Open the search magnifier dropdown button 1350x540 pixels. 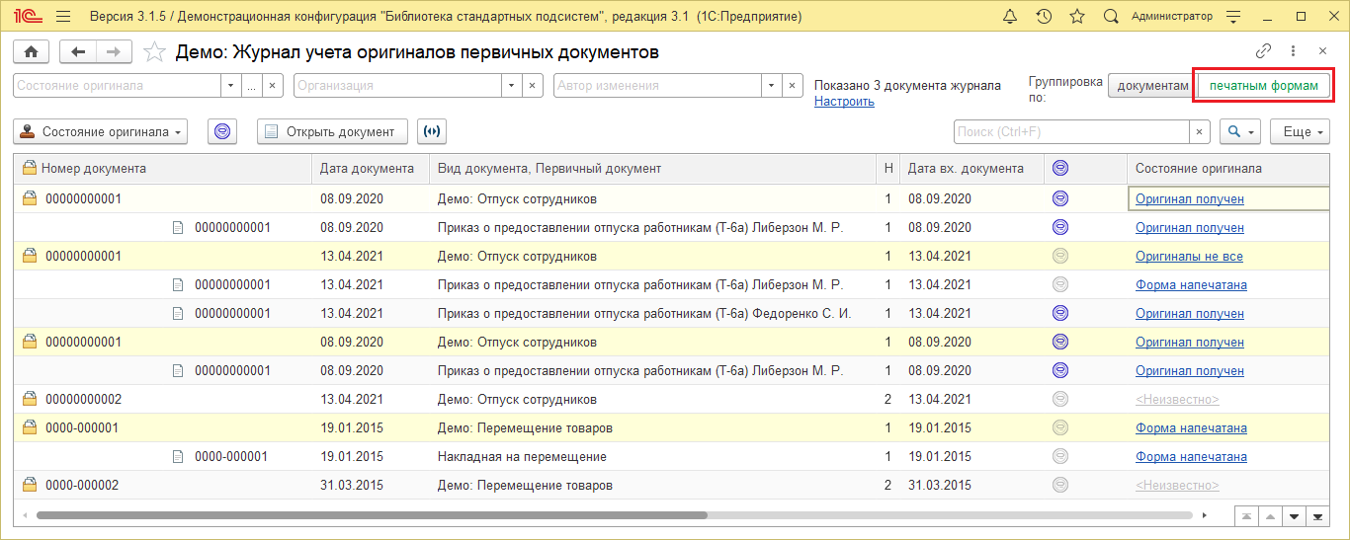[1239, 131]
